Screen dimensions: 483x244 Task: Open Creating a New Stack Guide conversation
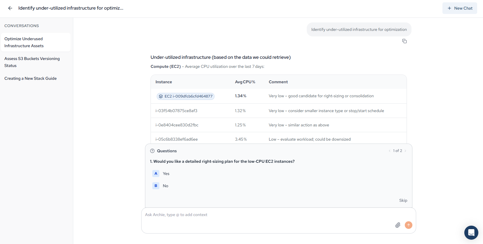(31, 78)
